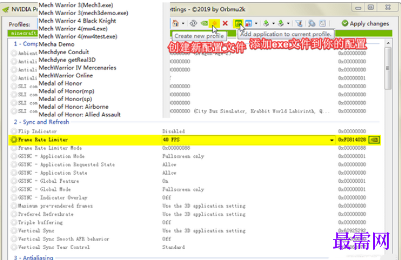This screenshot has width=401, height=260.
Task: Click the Home global profile icon
Action: click(x=175, y=23)
